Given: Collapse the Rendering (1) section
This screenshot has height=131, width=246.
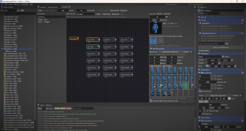Looking at the screenshot, I should tap(199, 70).
